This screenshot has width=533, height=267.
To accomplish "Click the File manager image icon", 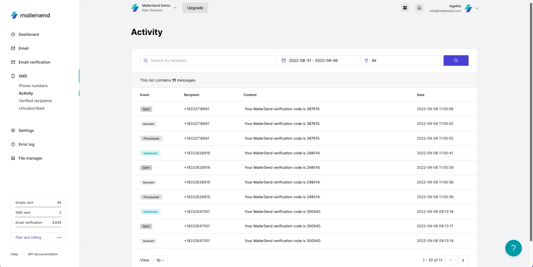I will pyautogui.click(x=13, y=158).
